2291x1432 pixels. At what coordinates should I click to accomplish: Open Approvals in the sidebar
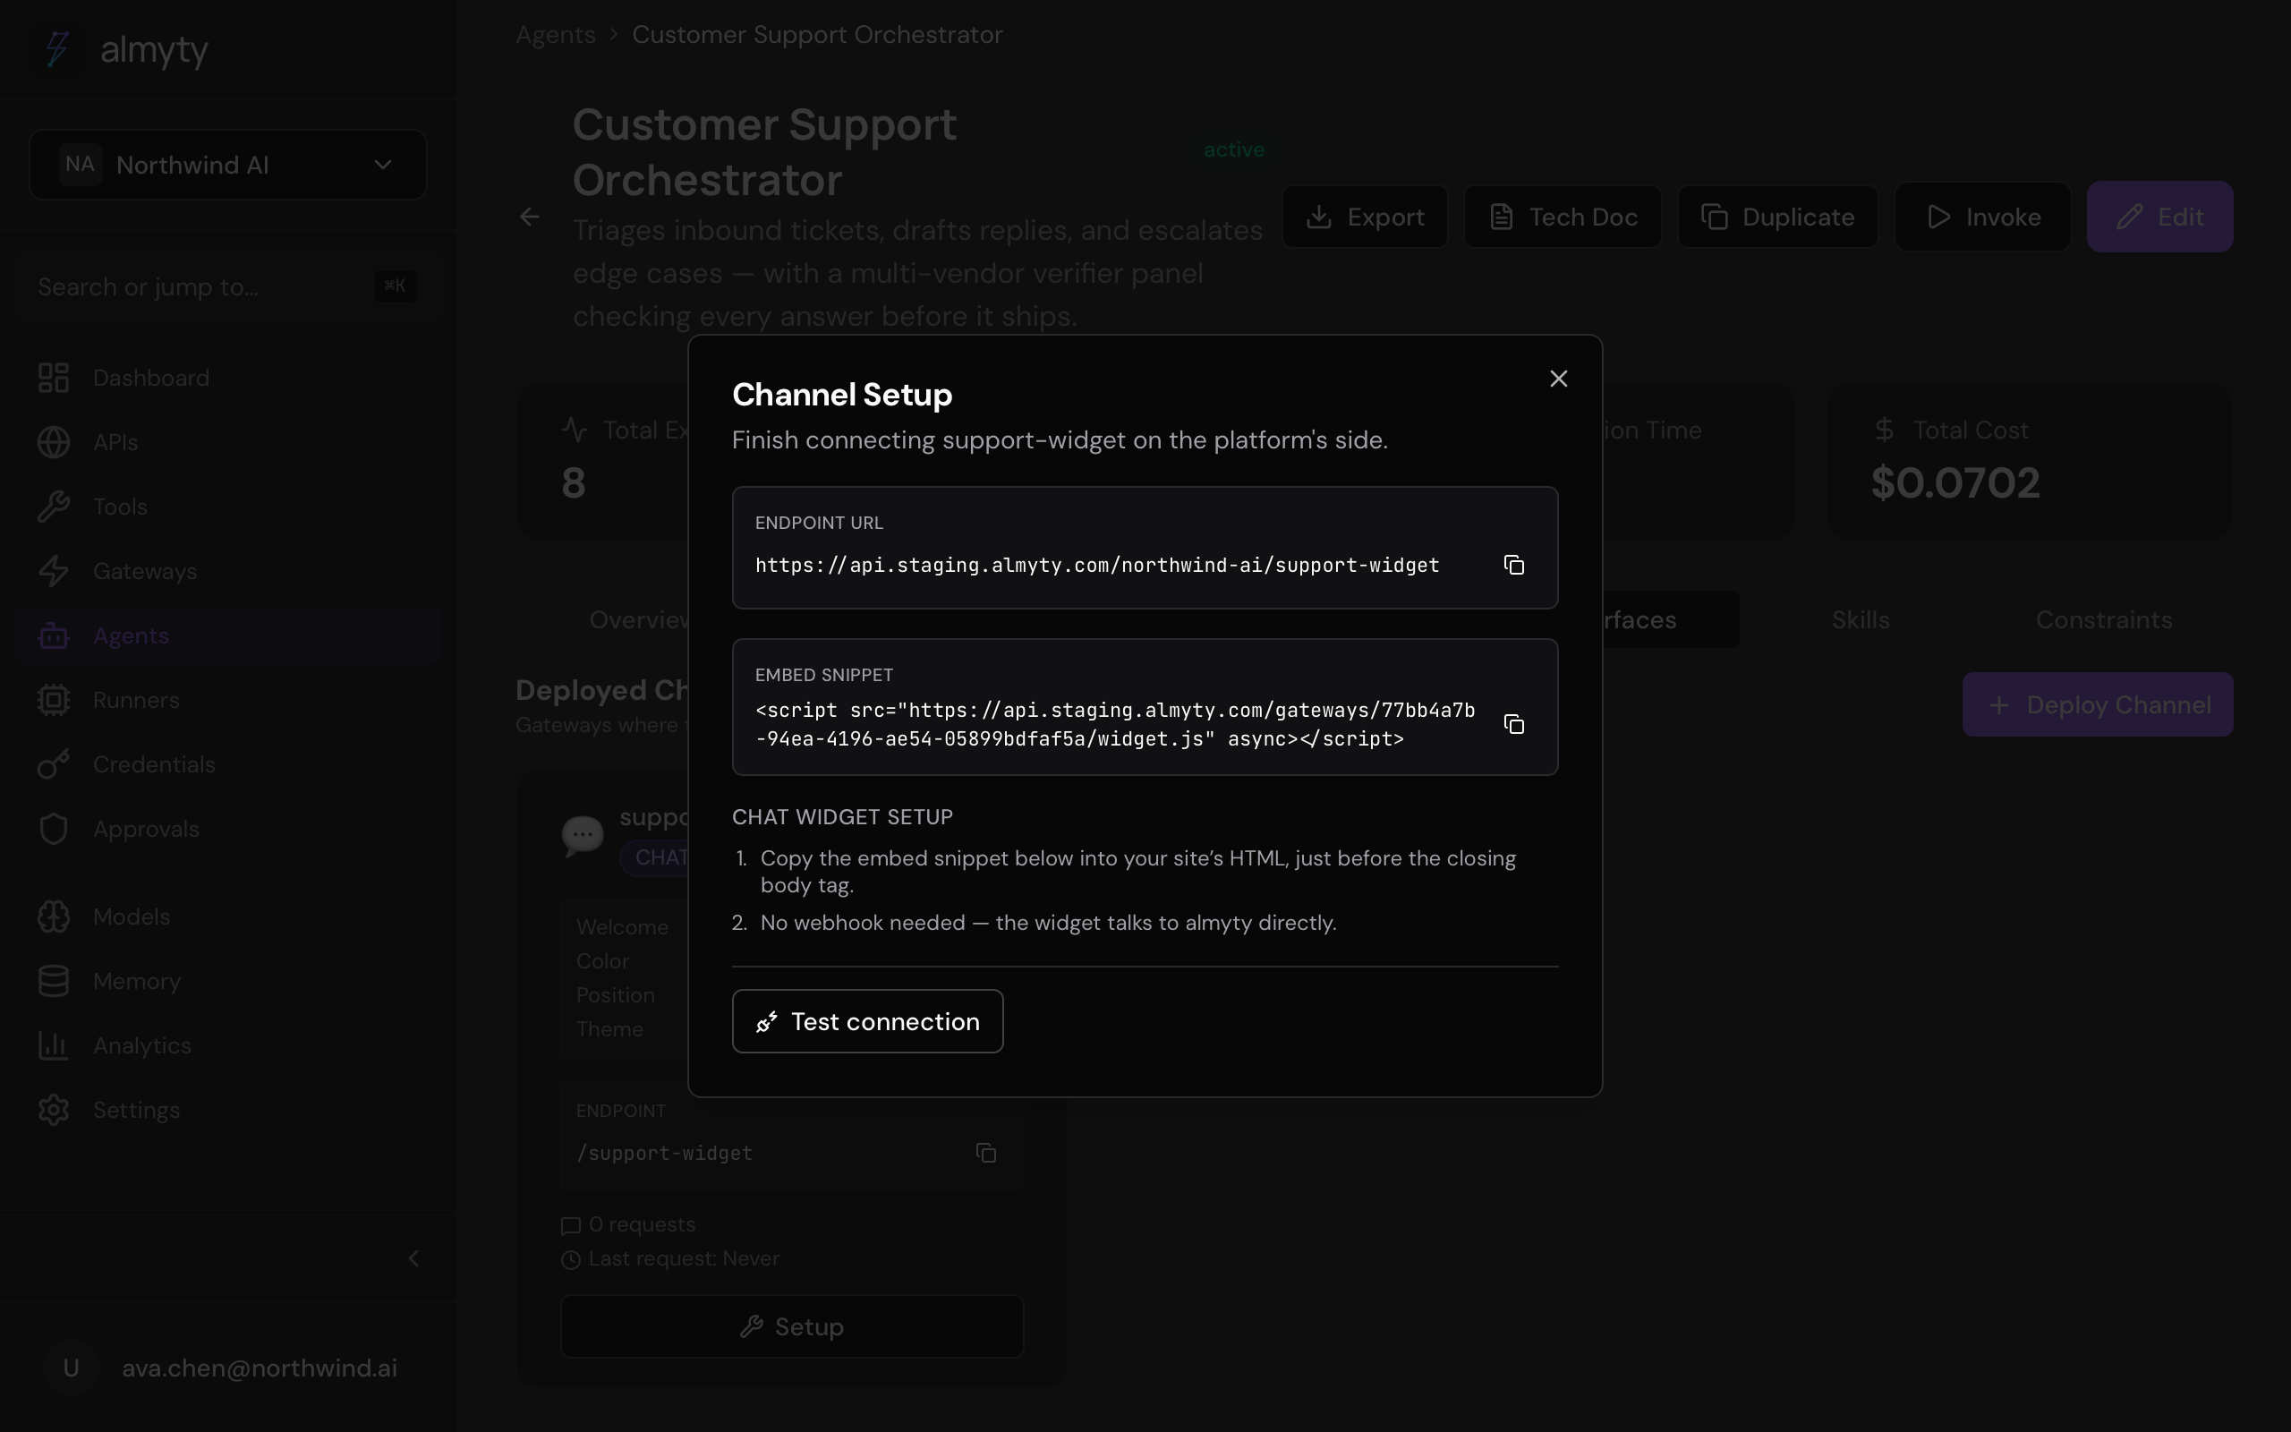pos(227,829)
